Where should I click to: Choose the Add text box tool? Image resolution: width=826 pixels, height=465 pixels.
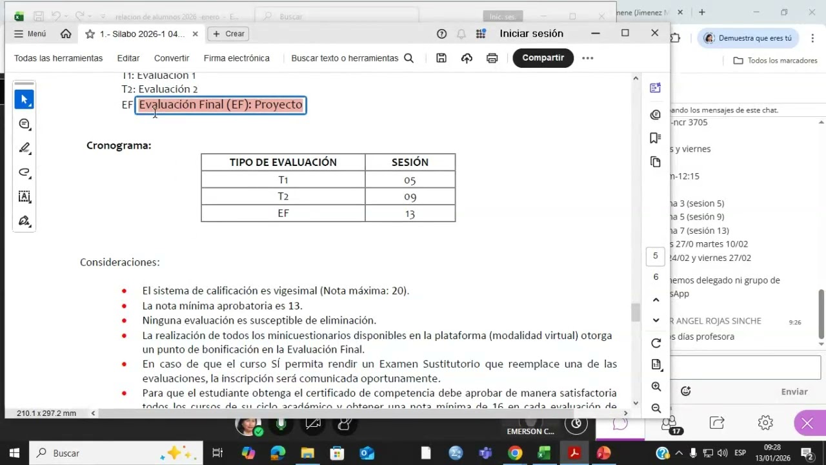click(25, 196)
